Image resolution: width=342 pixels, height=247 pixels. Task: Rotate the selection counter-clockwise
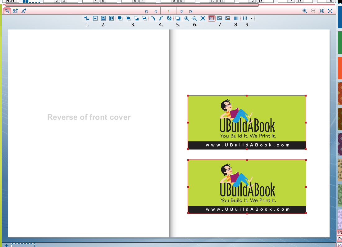coord(161,19)
